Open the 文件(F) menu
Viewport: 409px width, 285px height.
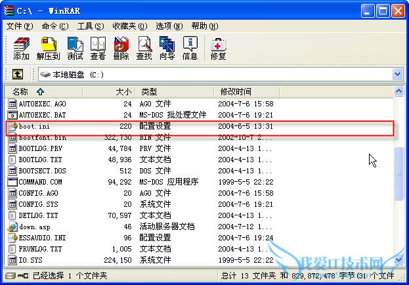tap(19, 26)
